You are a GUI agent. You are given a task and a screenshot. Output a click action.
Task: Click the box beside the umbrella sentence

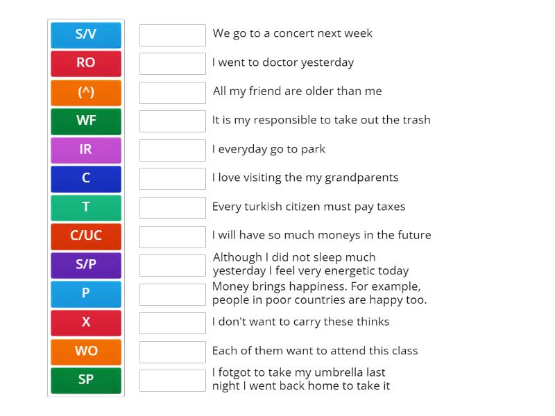pyautogui.click(x=172, y=379)
